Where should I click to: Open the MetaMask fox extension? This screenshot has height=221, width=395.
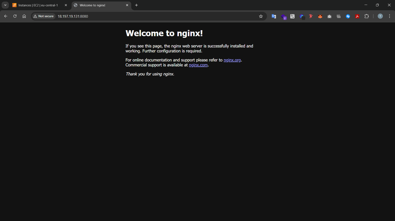click(320, 16)
